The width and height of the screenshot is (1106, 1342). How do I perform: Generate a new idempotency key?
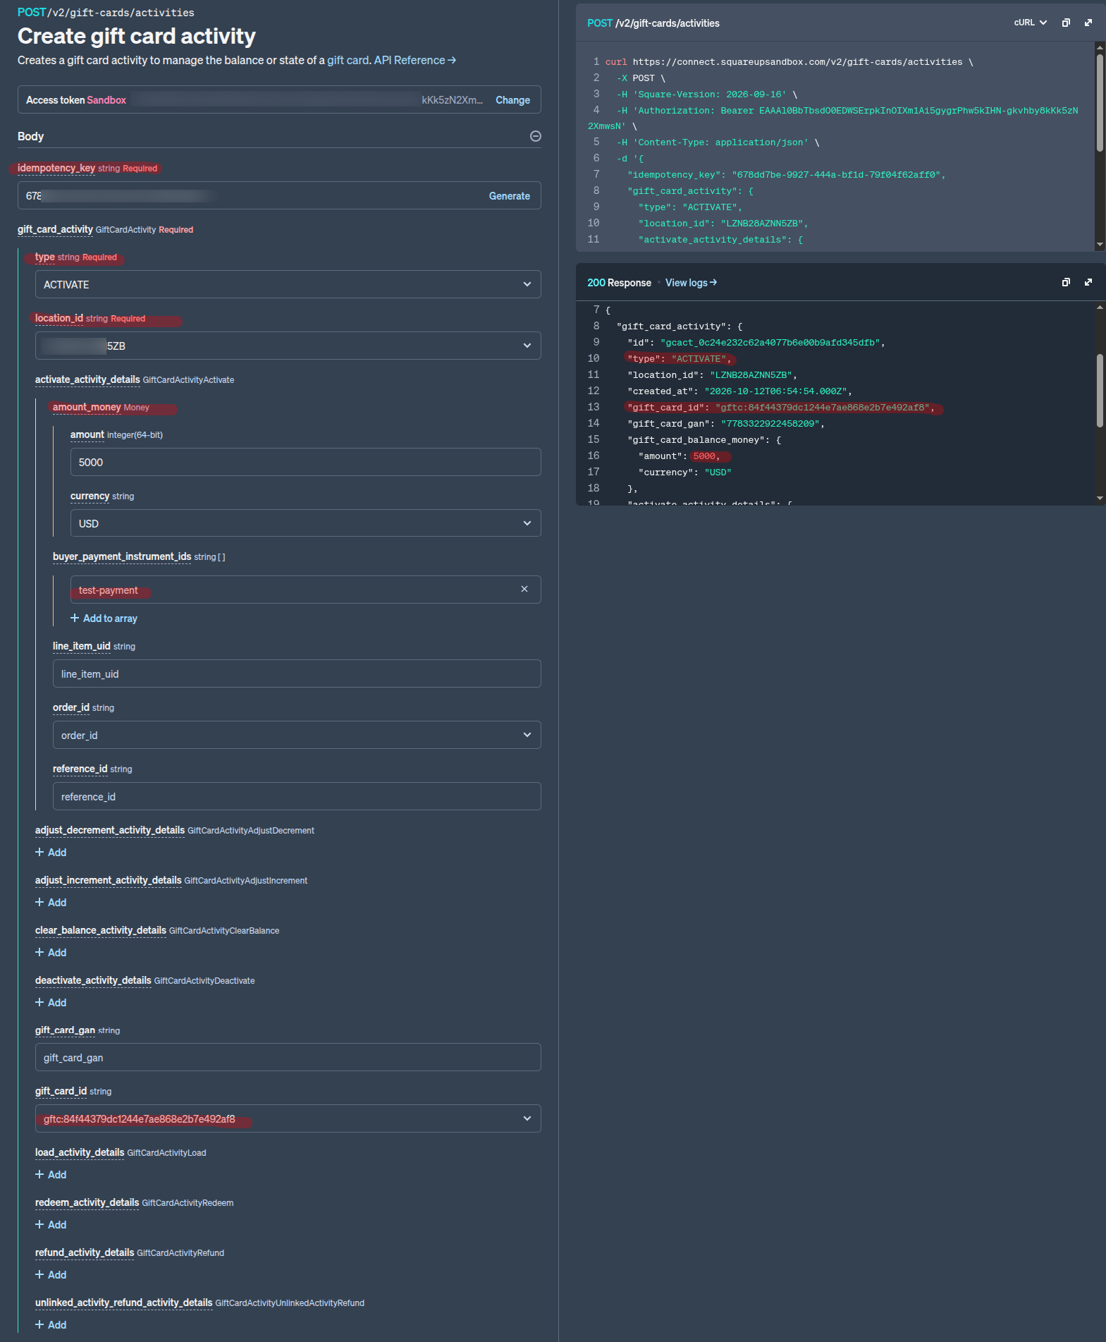point(510,196)
